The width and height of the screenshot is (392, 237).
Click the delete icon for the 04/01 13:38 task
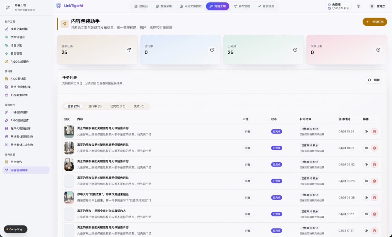374,131
